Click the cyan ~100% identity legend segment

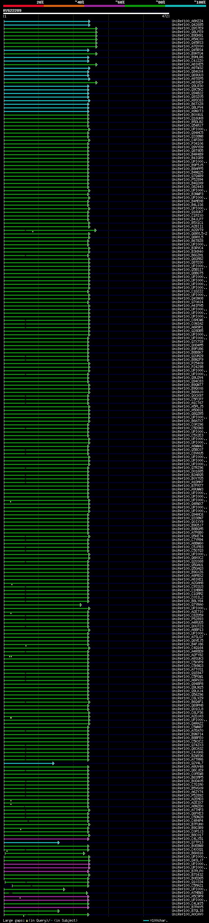(x=185, y=6)
